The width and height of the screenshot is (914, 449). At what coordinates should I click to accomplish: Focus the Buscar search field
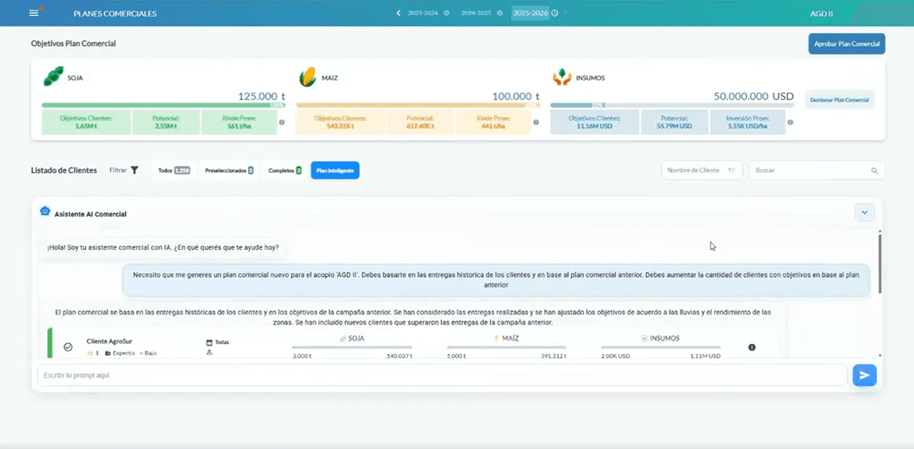pos(816,170)
